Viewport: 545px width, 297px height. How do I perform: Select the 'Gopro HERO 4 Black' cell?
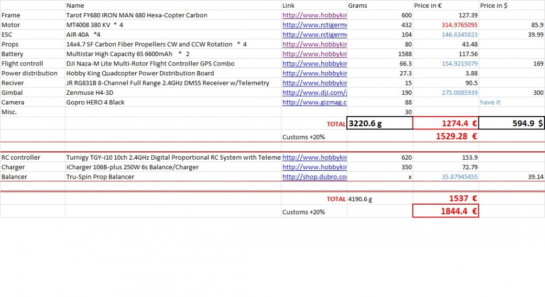[173, 103]
